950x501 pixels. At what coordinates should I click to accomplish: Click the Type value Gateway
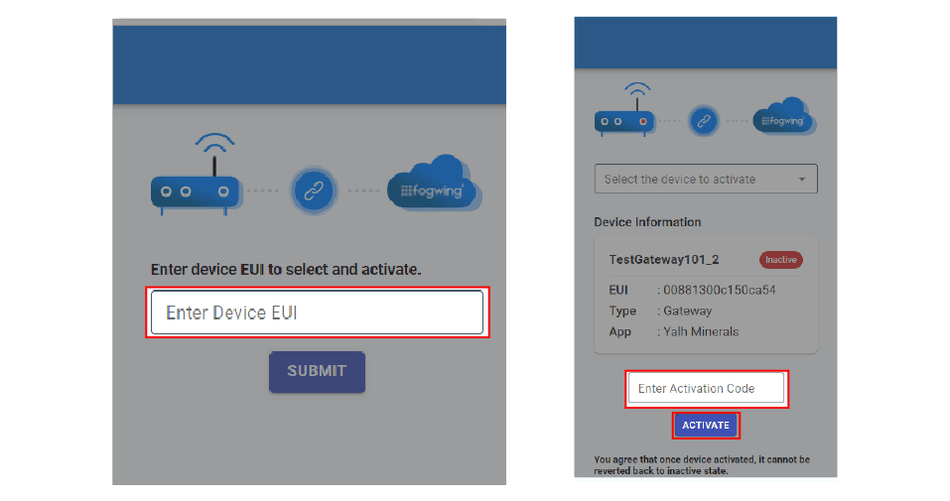tap(688, 312)
